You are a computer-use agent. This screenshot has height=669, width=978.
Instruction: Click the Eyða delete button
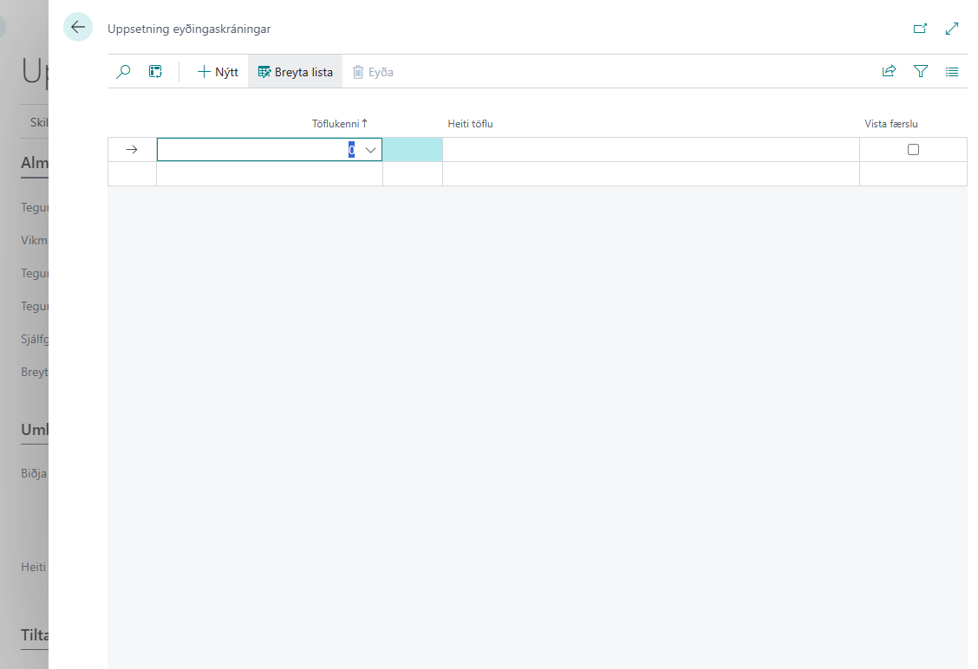tap(373, 72)
